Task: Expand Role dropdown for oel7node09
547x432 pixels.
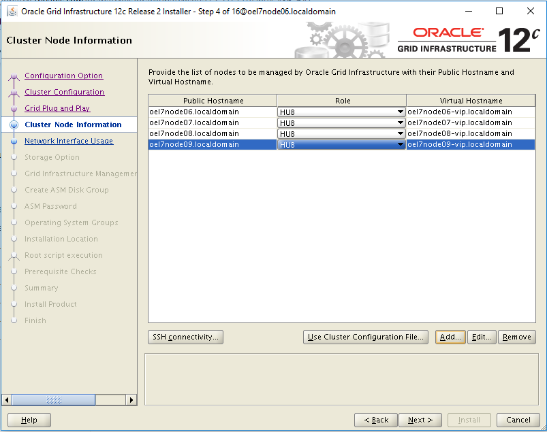Action: click(x=401, y=145)
